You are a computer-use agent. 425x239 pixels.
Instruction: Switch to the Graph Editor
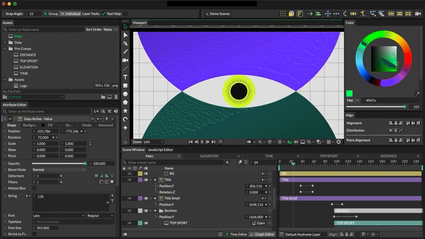point(262,234)
